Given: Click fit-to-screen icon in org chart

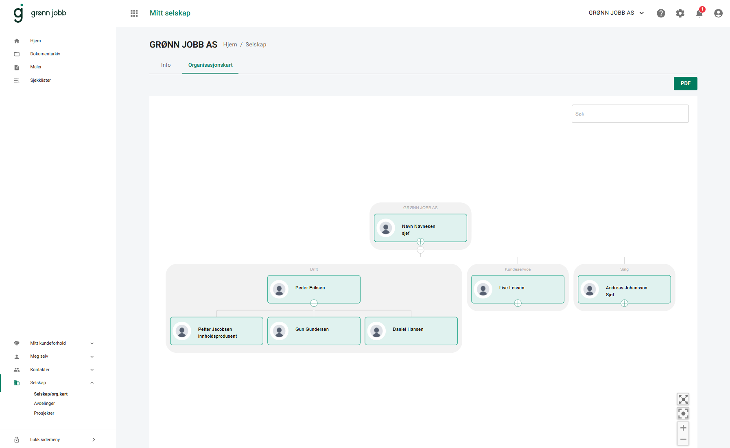Looking at the screenshot, I should (x=683, y=399).
